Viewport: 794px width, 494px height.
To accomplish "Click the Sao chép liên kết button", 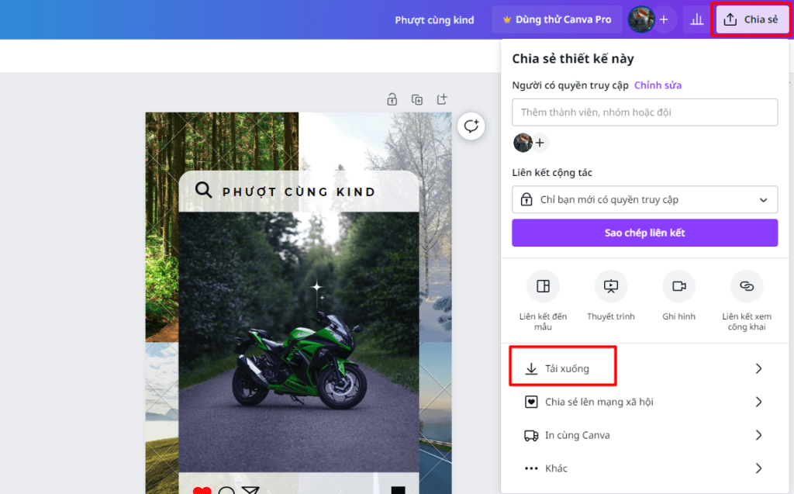I will pos(644,233).
